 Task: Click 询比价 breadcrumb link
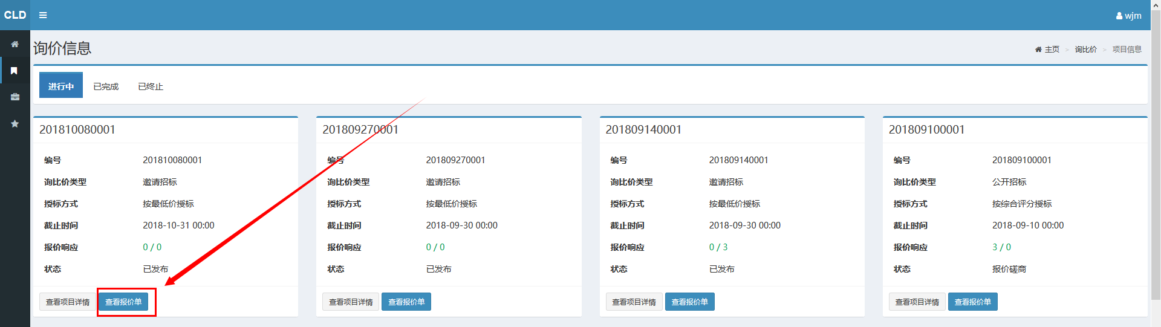(x=1085, y=50)
